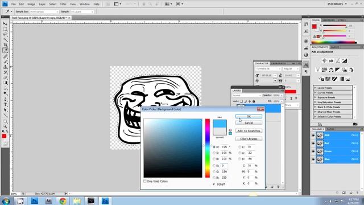The height and width of the screenshot is (205, 364).
Task: Select the Crop tool
Action: tap(5, 45)
